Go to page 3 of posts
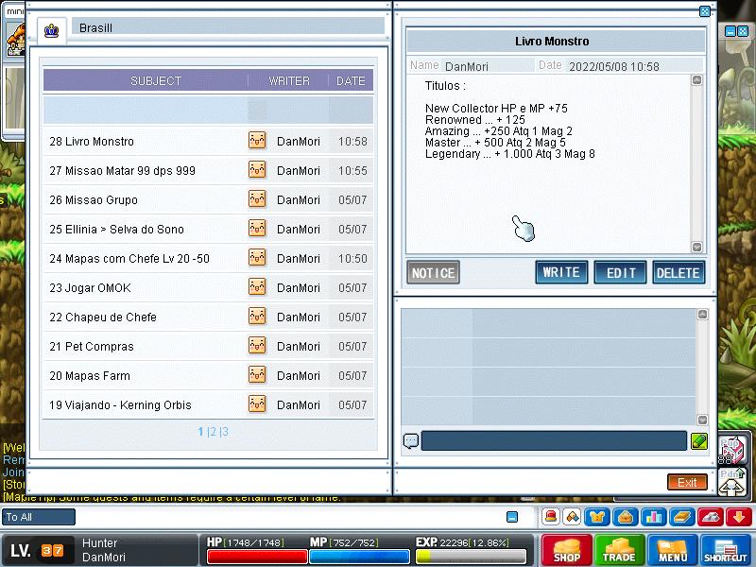This screenshot has width=756, height=567. pos(225,432)
